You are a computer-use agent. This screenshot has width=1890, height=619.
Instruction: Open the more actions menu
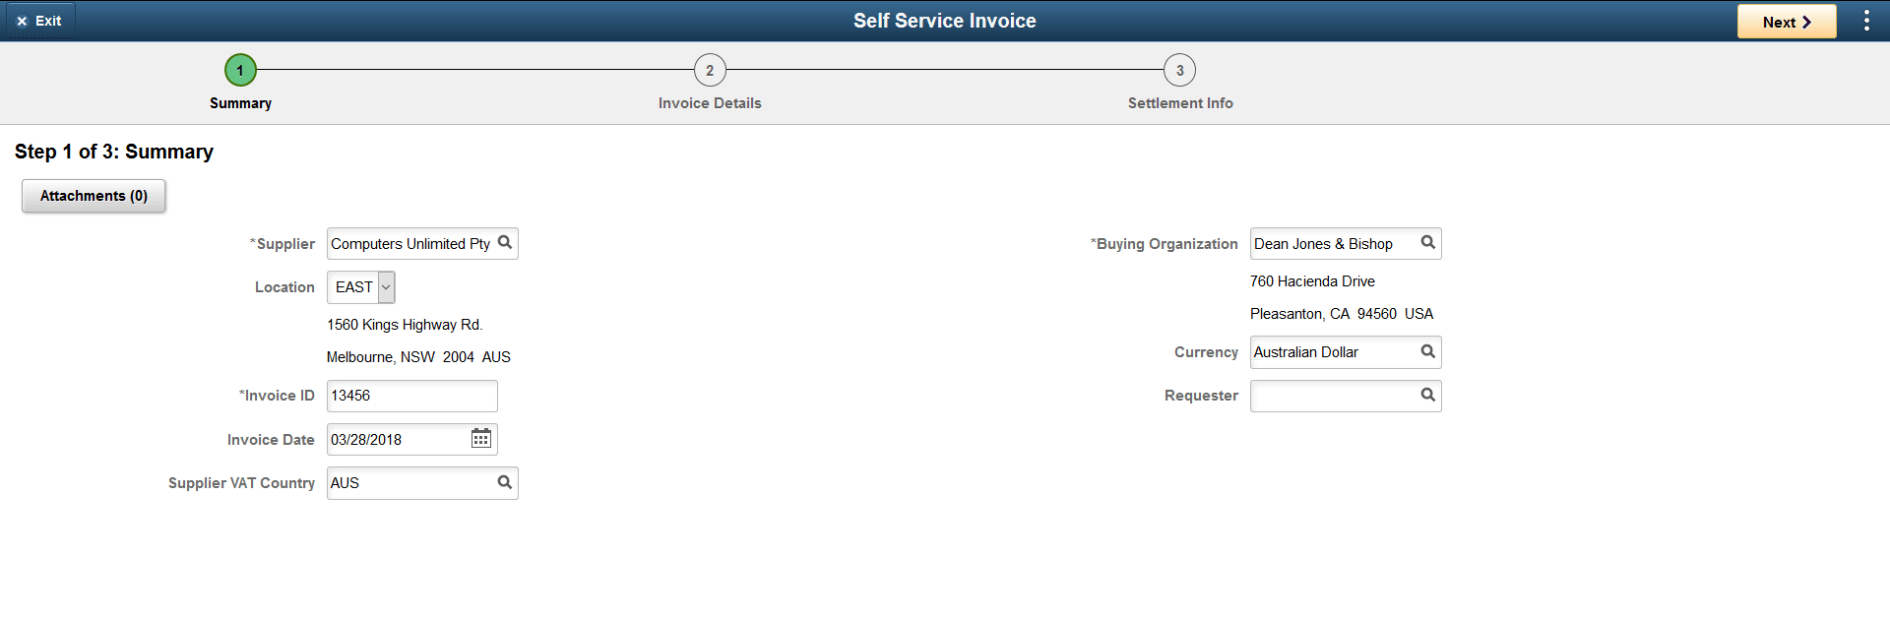tap(1867, 20)
